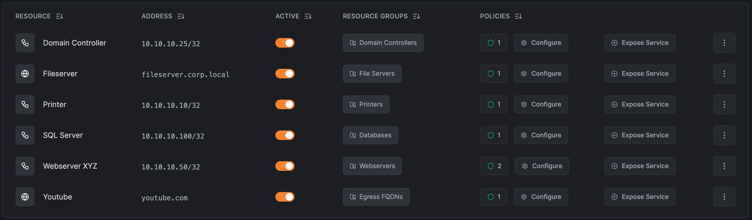Disable the Domain Controller active toggle
The image size is (752, 220).
pyautogui.click(x=285, y=43)
